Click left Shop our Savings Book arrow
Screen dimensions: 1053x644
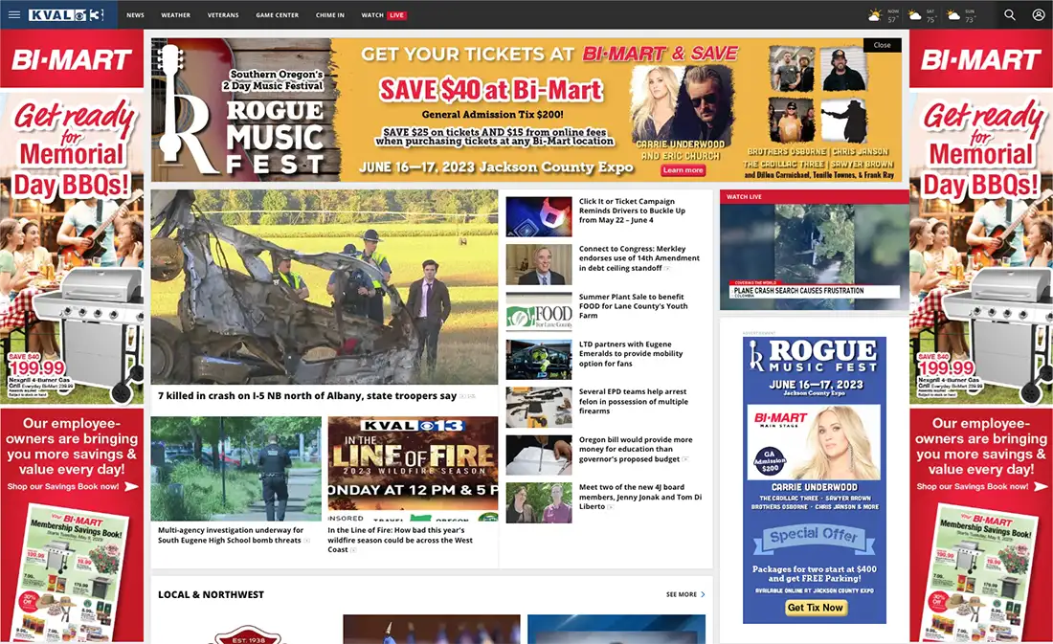[x=132, y=486]
